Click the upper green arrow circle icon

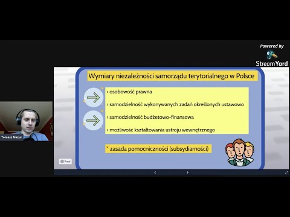[x=94, y=98]
